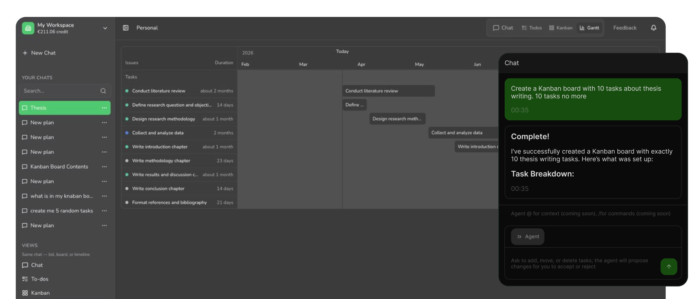The width and height of the screenshot is (696, 299).
Task: Click the green workspace logo icon
Action: (28, 28)
